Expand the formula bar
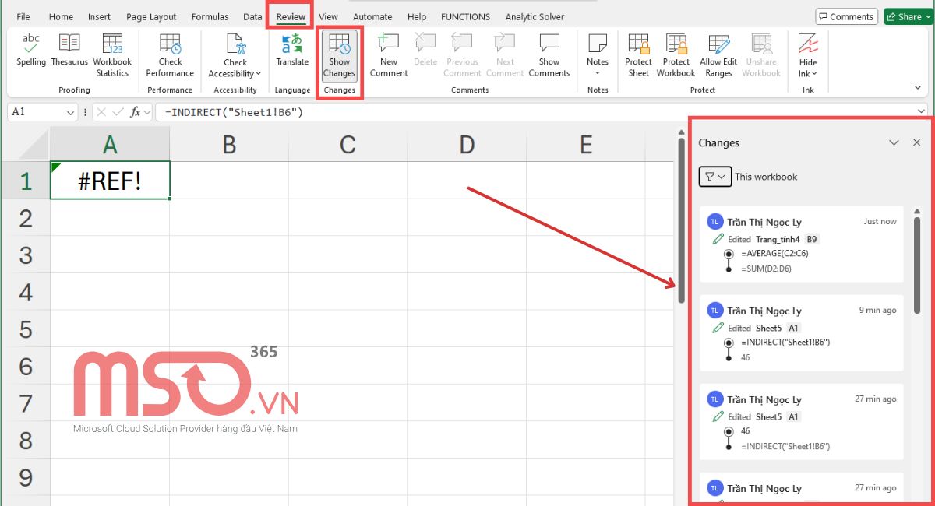Viewport: 935px width, 506px height. [922, 112]
